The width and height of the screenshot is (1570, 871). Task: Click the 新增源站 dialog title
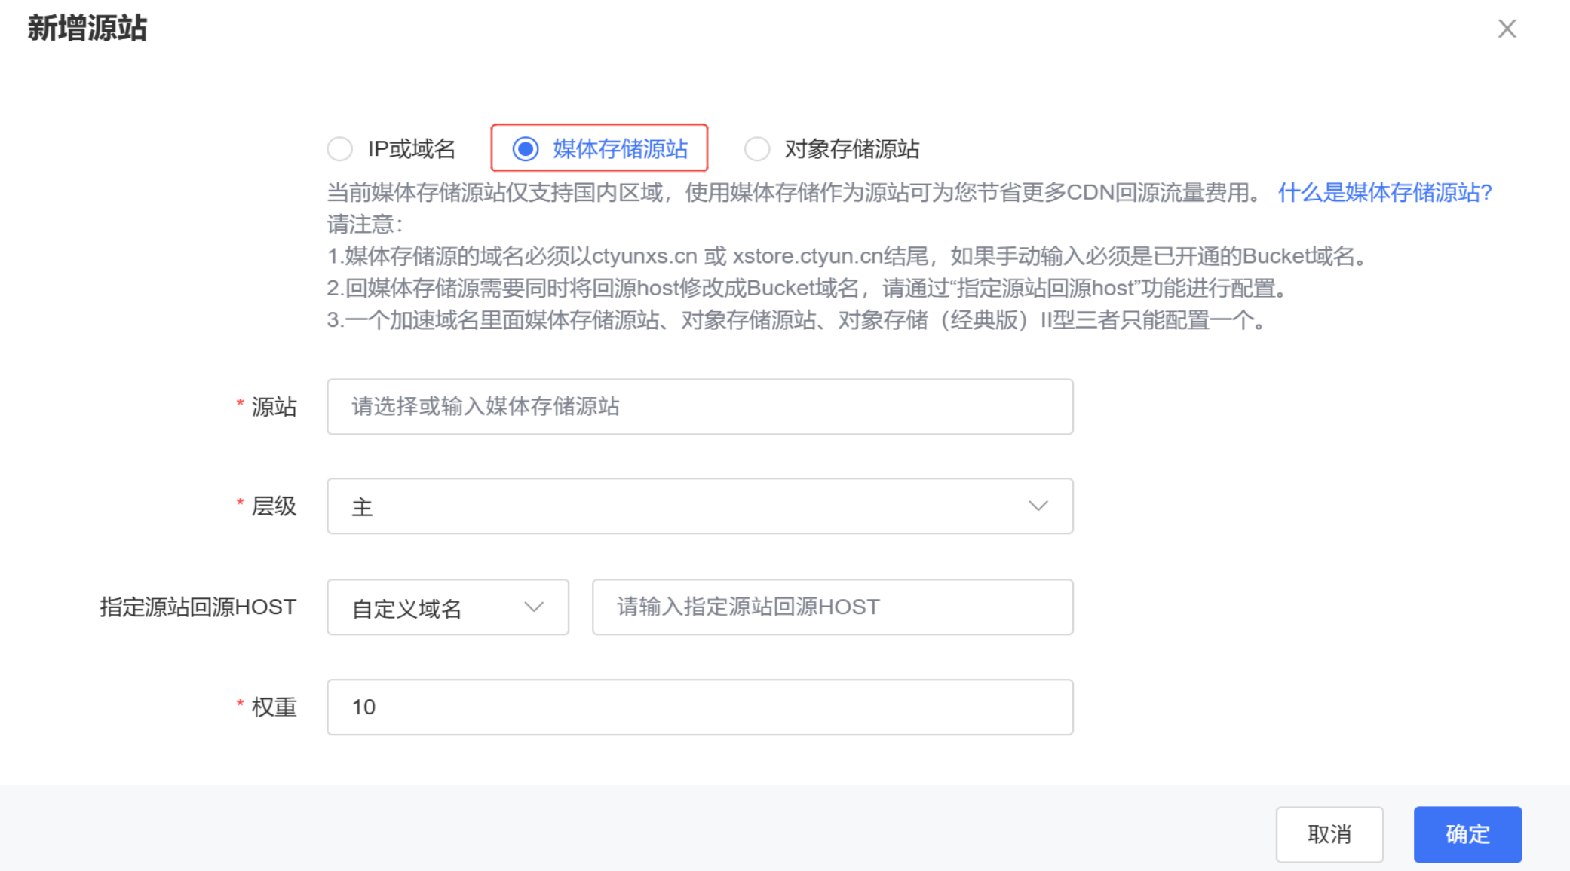[87, 29]
